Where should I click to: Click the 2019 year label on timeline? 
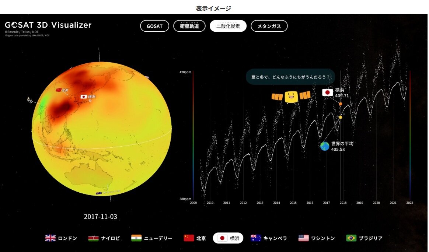(x=360, y=203)
